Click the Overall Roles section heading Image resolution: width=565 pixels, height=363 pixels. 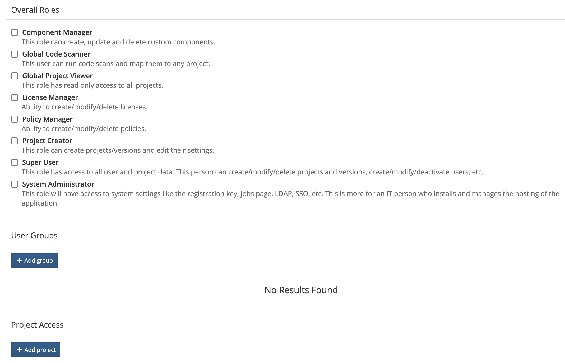pyautogui.click(x=35, y=10)
